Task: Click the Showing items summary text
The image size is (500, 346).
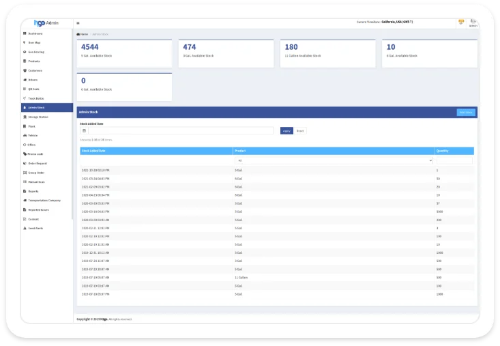Action: 96,140
